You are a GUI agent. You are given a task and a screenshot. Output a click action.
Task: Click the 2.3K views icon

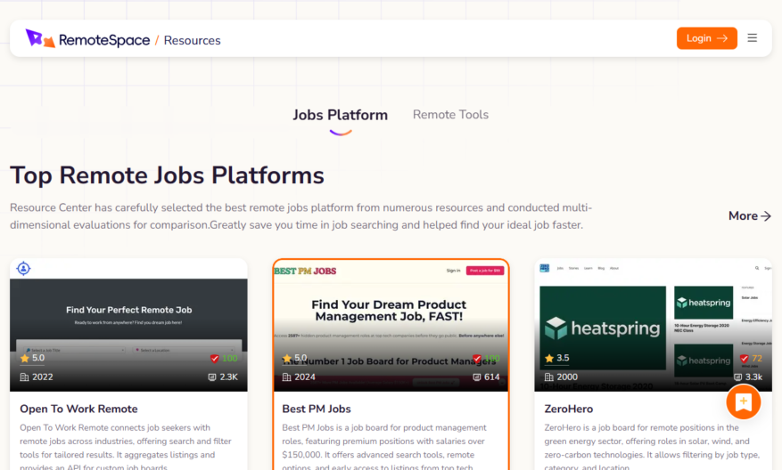[212, 377]
